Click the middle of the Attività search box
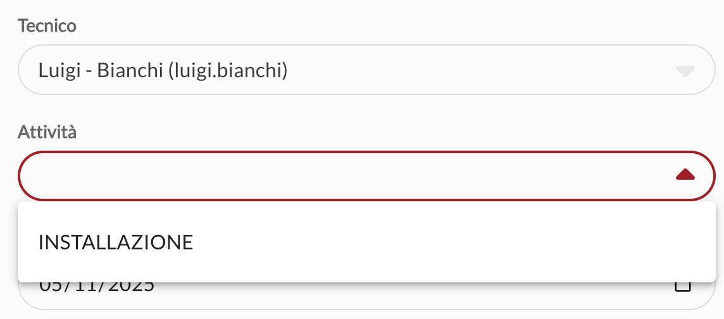This screenshot has width=724, height=319. pos(354,176)
